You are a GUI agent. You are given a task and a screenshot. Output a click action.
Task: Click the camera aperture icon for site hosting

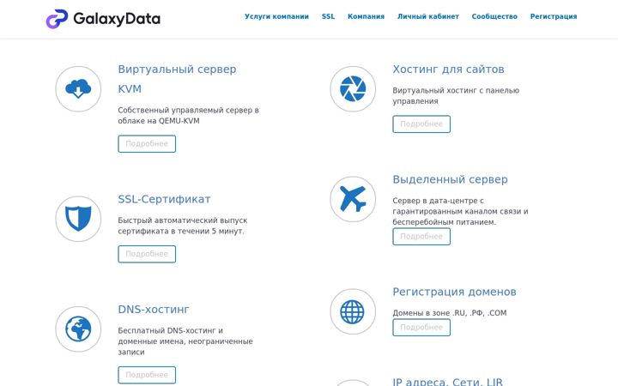[x=353, y=88]
